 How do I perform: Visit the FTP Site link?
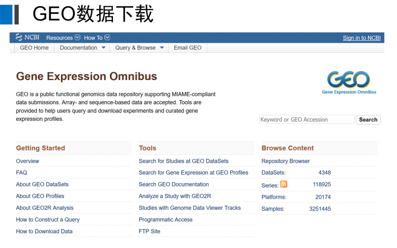150,231
